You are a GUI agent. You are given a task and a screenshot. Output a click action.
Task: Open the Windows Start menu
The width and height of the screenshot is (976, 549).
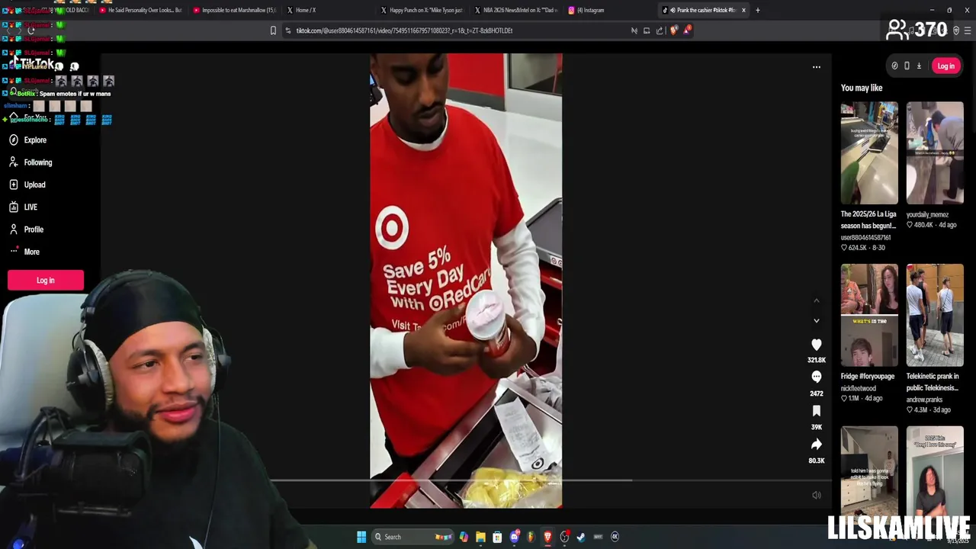(x=361, y=537)
